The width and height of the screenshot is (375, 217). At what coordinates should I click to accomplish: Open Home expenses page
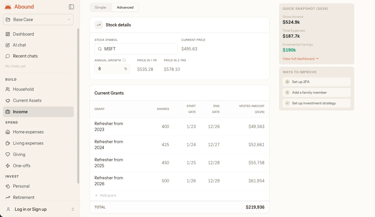click(38, 132)
